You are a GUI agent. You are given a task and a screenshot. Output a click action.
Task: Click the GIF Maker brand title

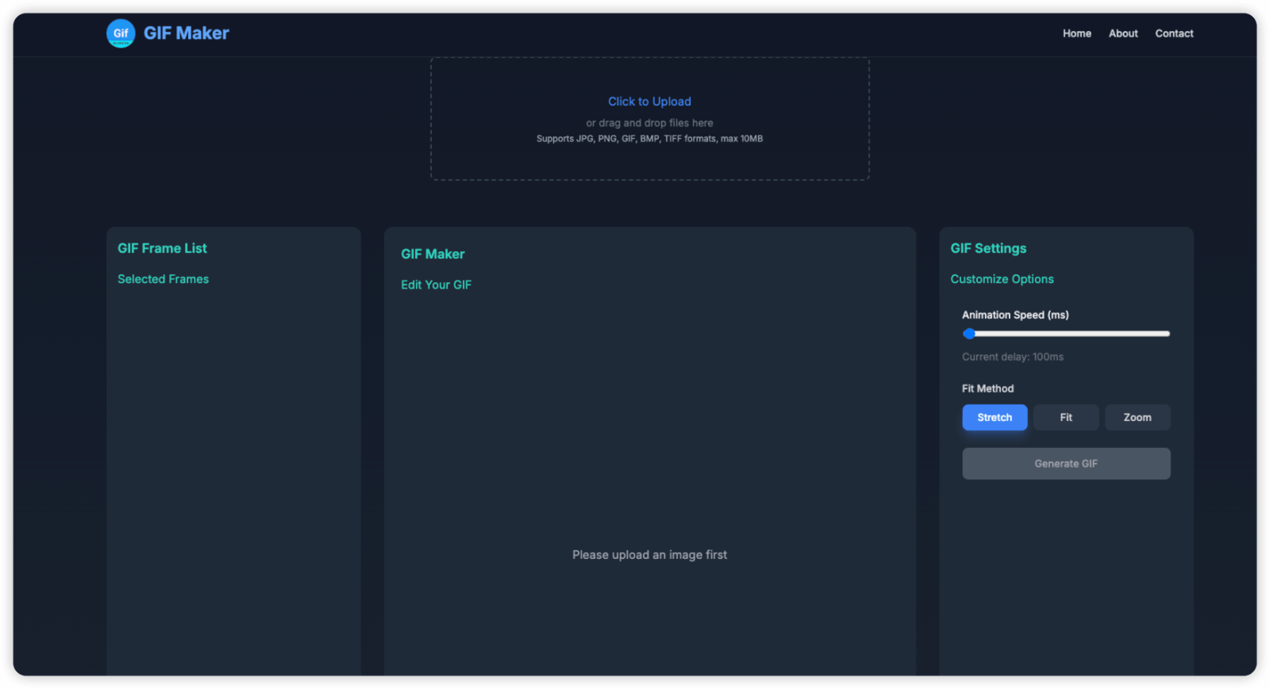[186, 33]
